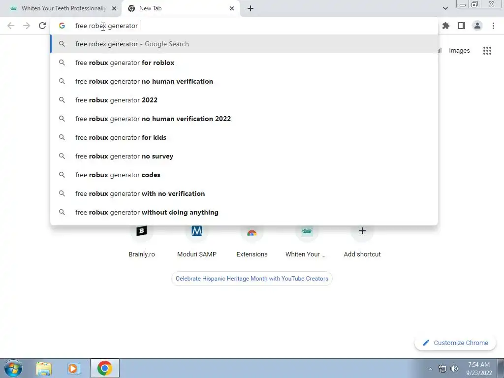The image size is (504, 378).
Task: Select the New Tab tab
Action: point(180,8)
